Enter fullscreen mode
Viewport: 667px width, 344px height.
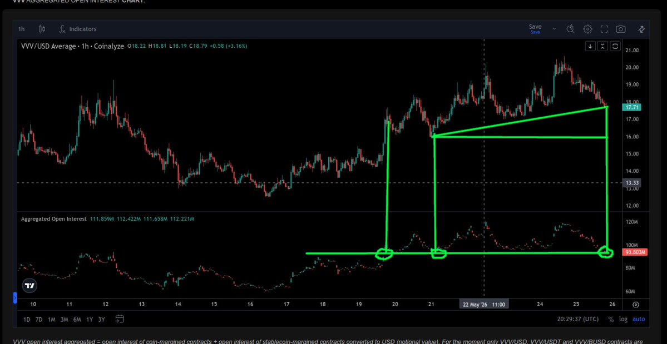[604, 29]
